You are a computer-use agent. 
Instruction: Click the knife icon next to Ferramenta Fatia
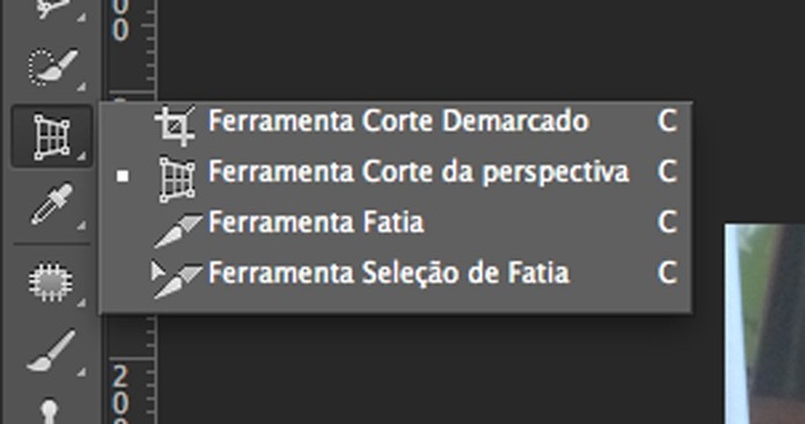(178, 228)
